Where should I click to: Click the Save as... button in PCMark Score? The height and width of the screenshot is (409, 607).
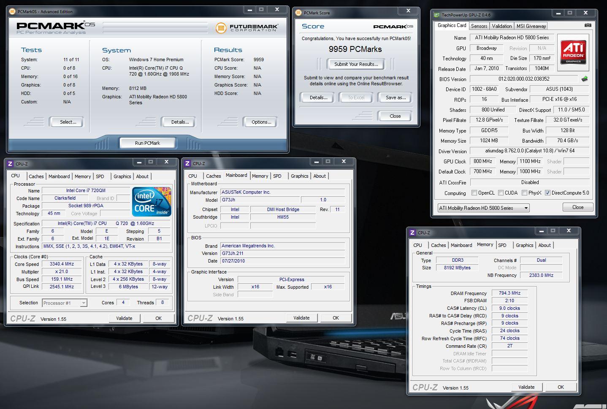point(396,98)
